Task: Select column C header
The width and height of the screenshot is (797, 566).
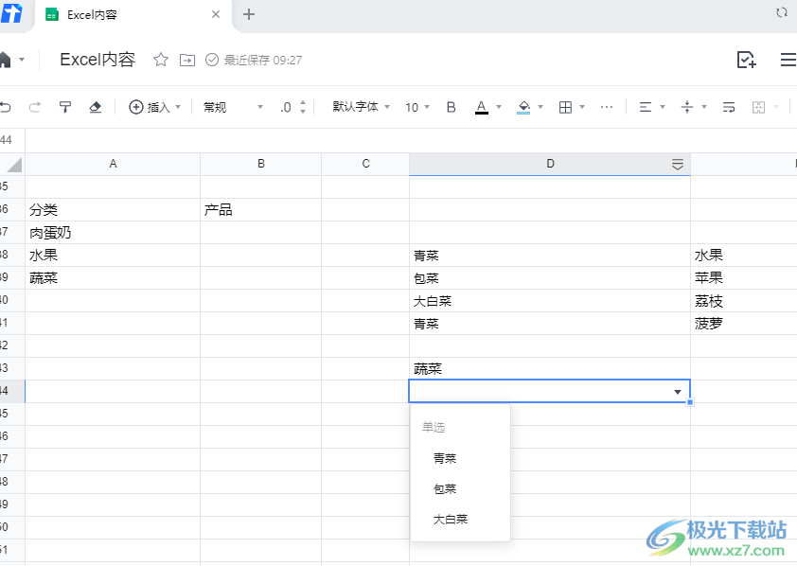Action: point(365,164)
